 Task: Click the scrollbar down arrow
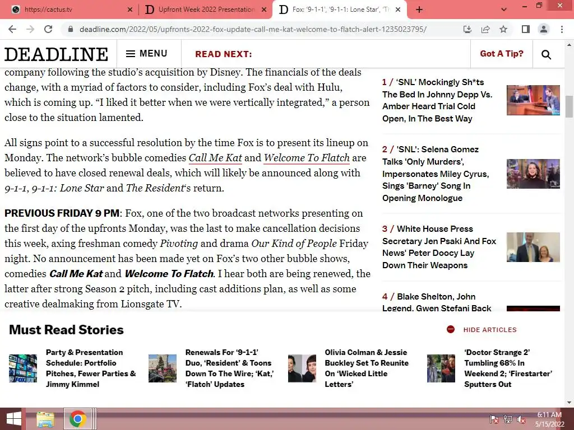tap(570, 403)
